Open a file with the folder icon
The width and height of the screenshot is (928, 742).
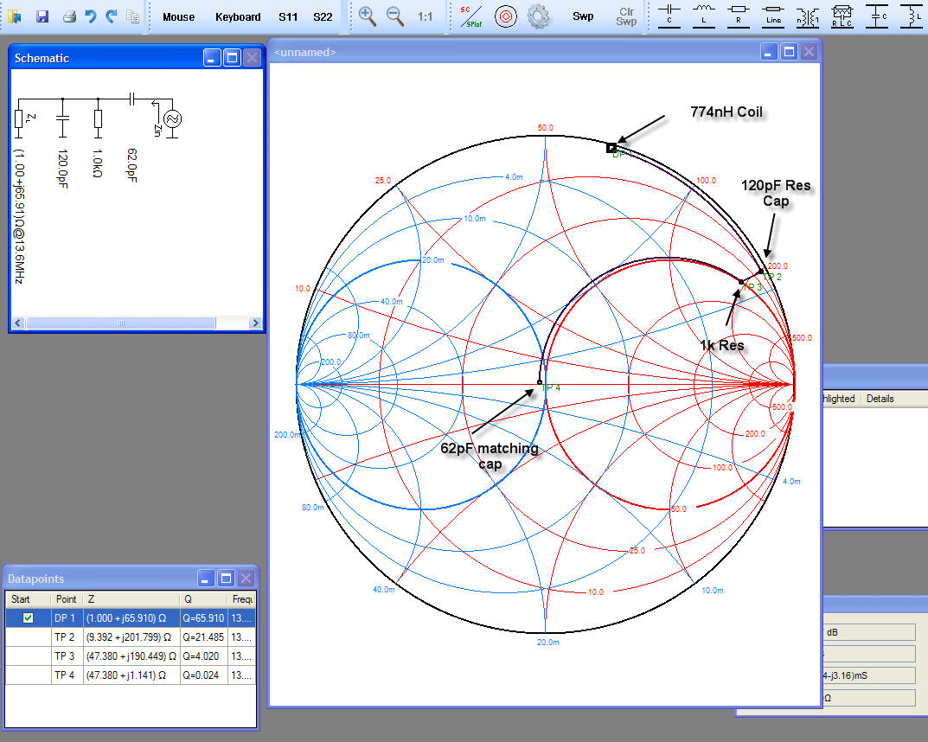[15, 16]
